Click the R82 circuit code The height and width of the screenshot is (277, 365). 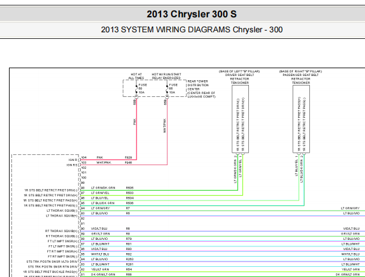coord(129,254)
